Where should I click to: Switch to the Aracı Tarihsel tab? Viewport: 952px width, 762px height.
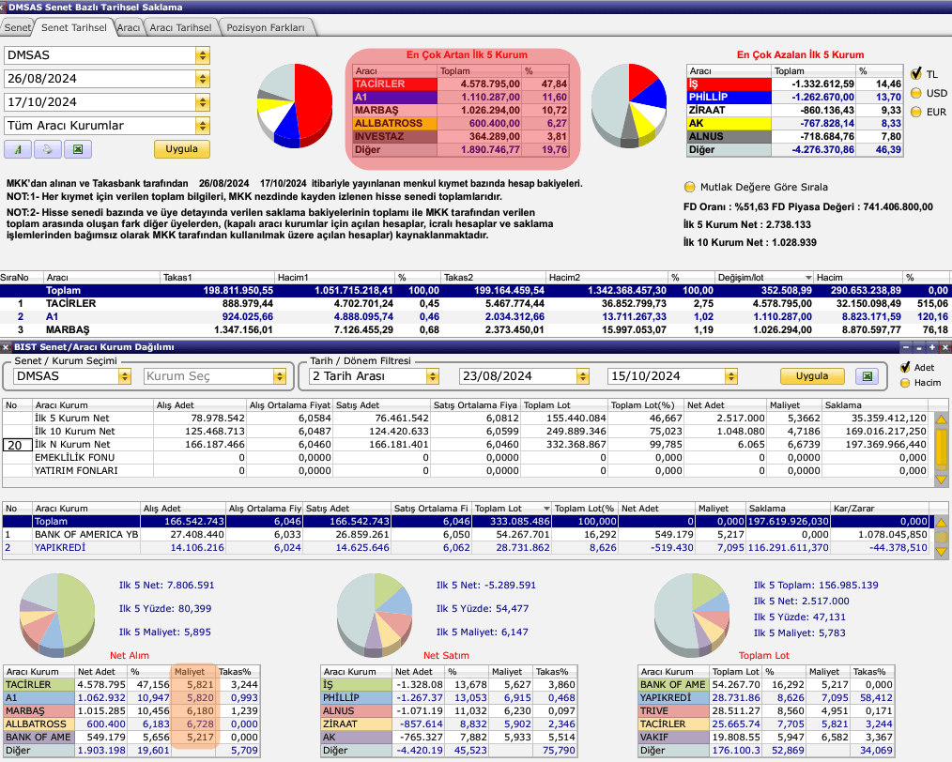180,27
